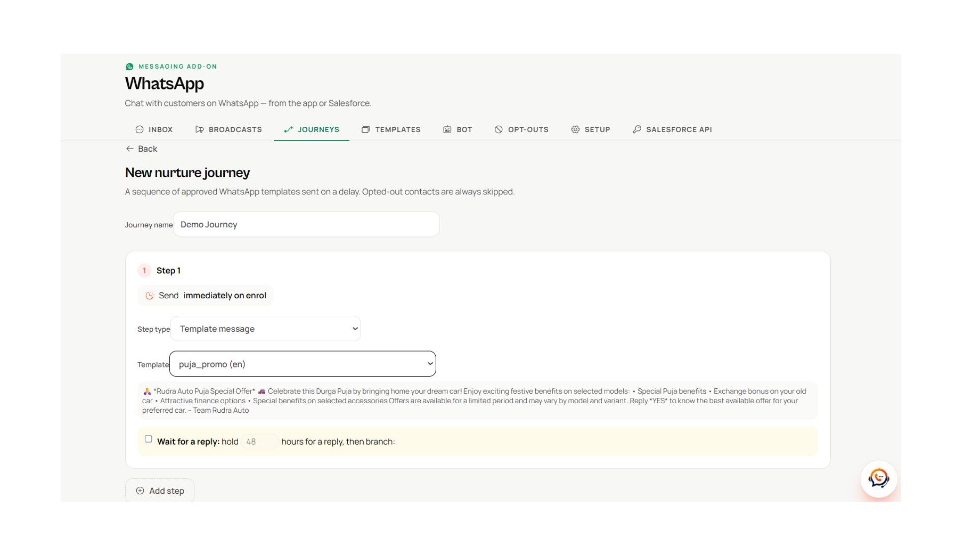
Task: Go Back to the journeys list
Action: tap(141, 149)
